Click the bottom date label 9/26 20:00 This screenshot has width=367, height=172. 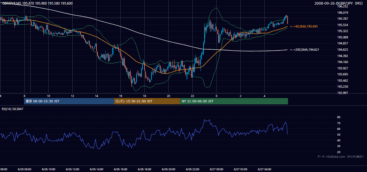coord(168,169)
